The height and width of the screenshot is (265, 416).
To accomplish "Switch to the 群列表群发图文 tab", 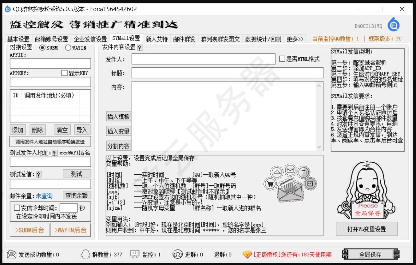I will (220, 39).
